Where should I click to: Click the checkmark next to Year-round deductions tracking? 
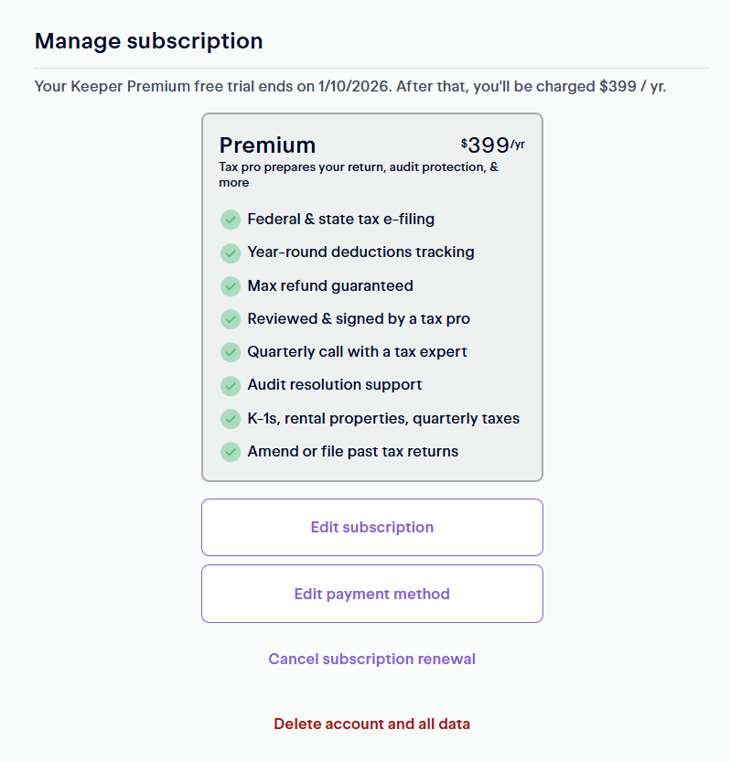pyautogui.click(x=231, y=252)
